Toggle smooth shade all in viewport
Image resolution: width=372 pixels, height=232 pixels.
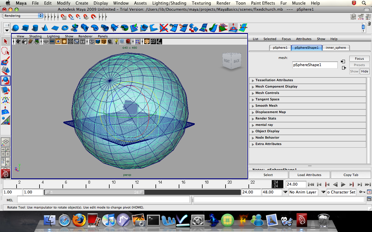click(98, 41)
